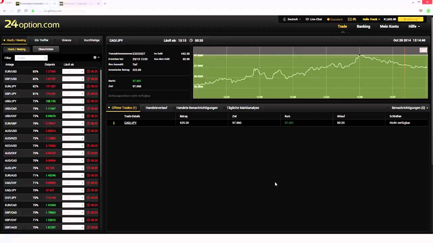433x243 pixels.
Task: Switch to Hoch / Niedrig sub-mode
Action: [x=17, y=49]
